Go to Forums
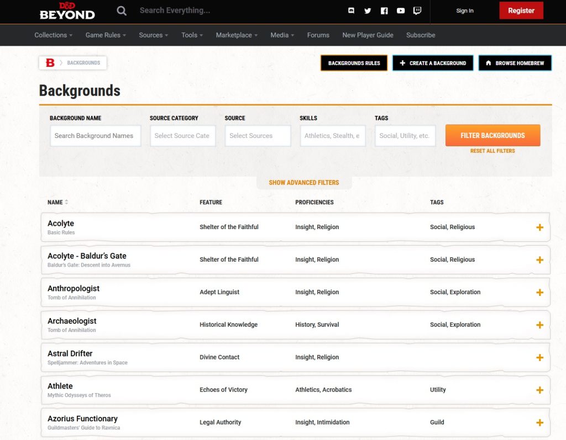Screen dimensions: 566x440 coord(318,35)
